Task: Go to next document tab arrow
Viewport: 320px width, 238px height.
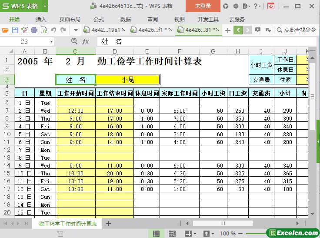Action: 247,30
